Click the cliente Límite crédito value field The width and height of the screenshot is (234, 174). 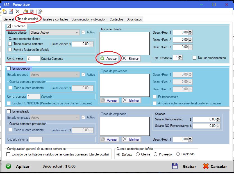81,44
